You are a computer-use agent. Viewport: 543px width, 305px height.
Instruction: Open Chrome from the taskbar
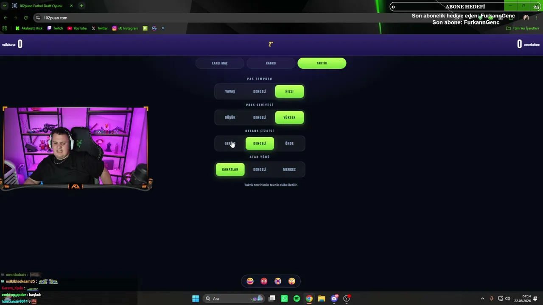coord(309,299)
